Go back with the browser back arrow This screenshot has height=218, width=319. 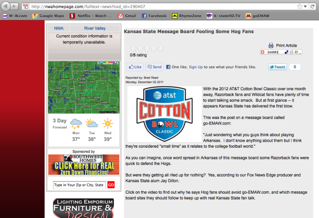coord(6,6)
